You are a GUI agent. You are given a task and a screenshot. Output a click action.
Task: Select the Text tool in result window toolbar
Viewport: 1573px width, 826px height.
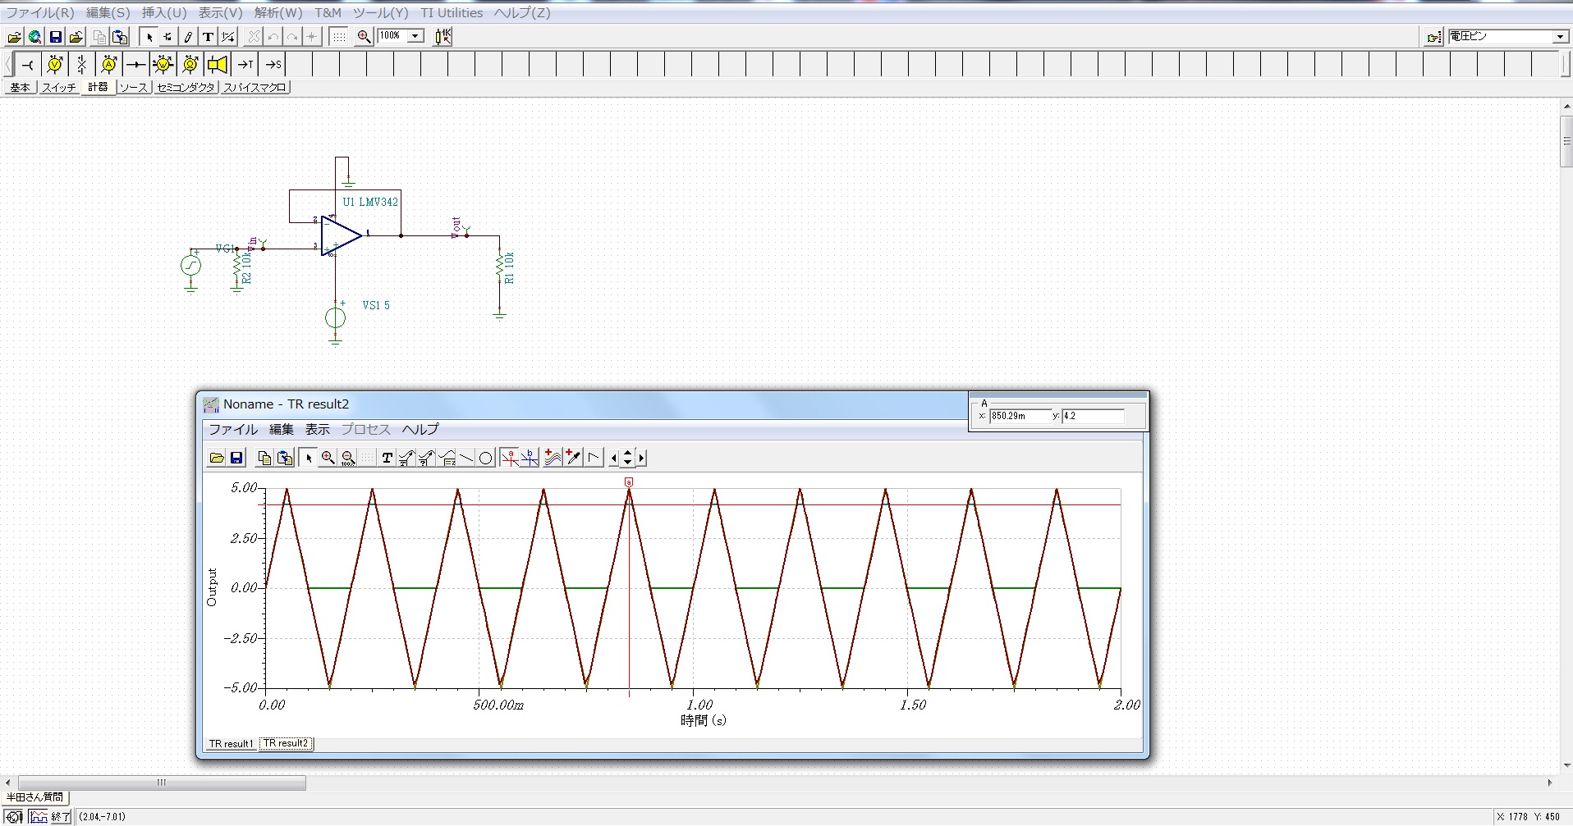387,458
